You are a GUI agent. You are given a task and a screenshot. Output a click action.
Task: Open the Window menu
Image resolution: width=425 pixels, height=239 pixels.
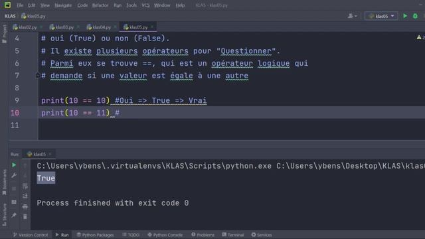[162, 5]
